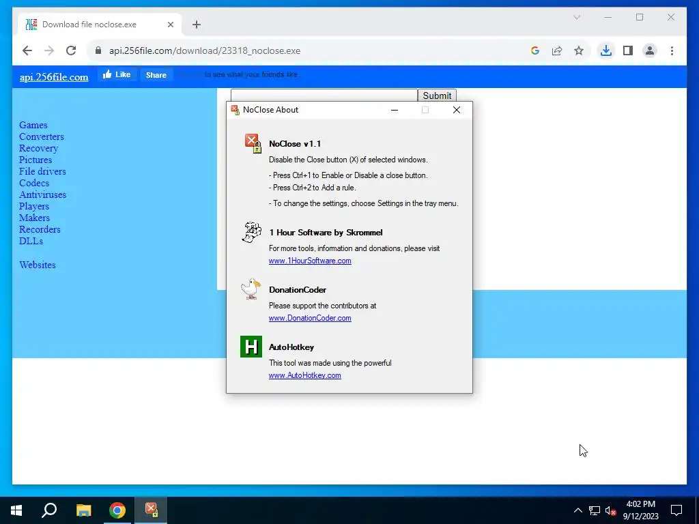699x524 pixels.
Task: Click the network tray icon
Action: (x=595, y=510)
